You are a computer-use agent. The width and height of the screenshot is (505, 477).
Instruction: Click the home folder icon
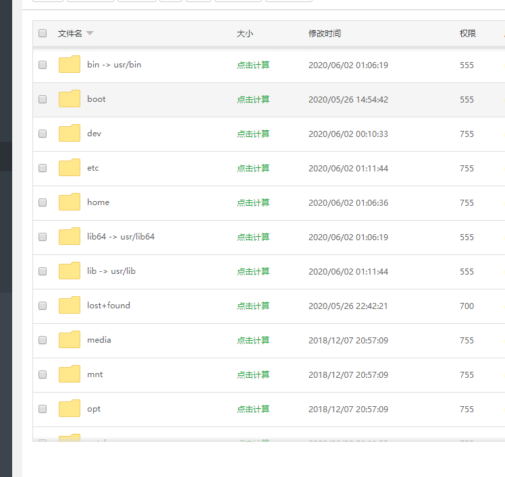pos(70,202)
